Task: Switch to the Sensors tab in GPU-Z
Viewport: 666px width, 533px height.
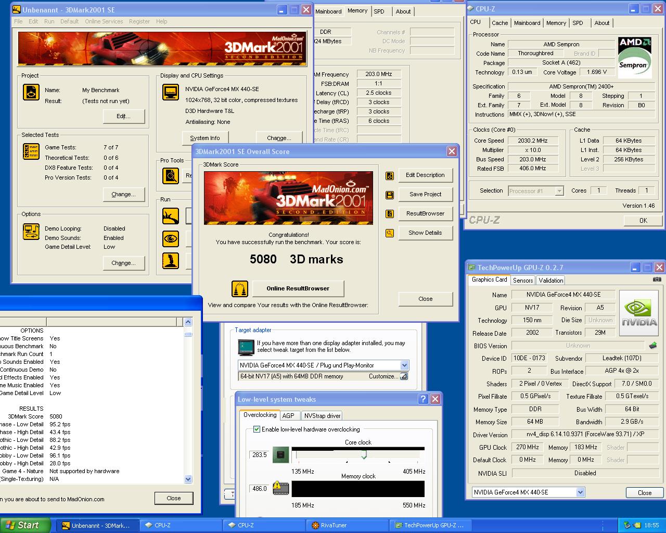Action: [523, 280]
